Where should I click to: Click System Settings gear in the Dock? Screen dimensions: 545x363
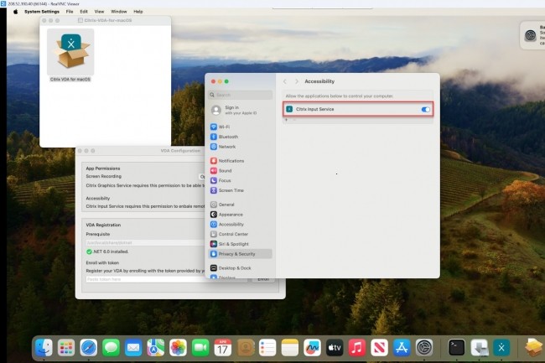click(424, 347)
